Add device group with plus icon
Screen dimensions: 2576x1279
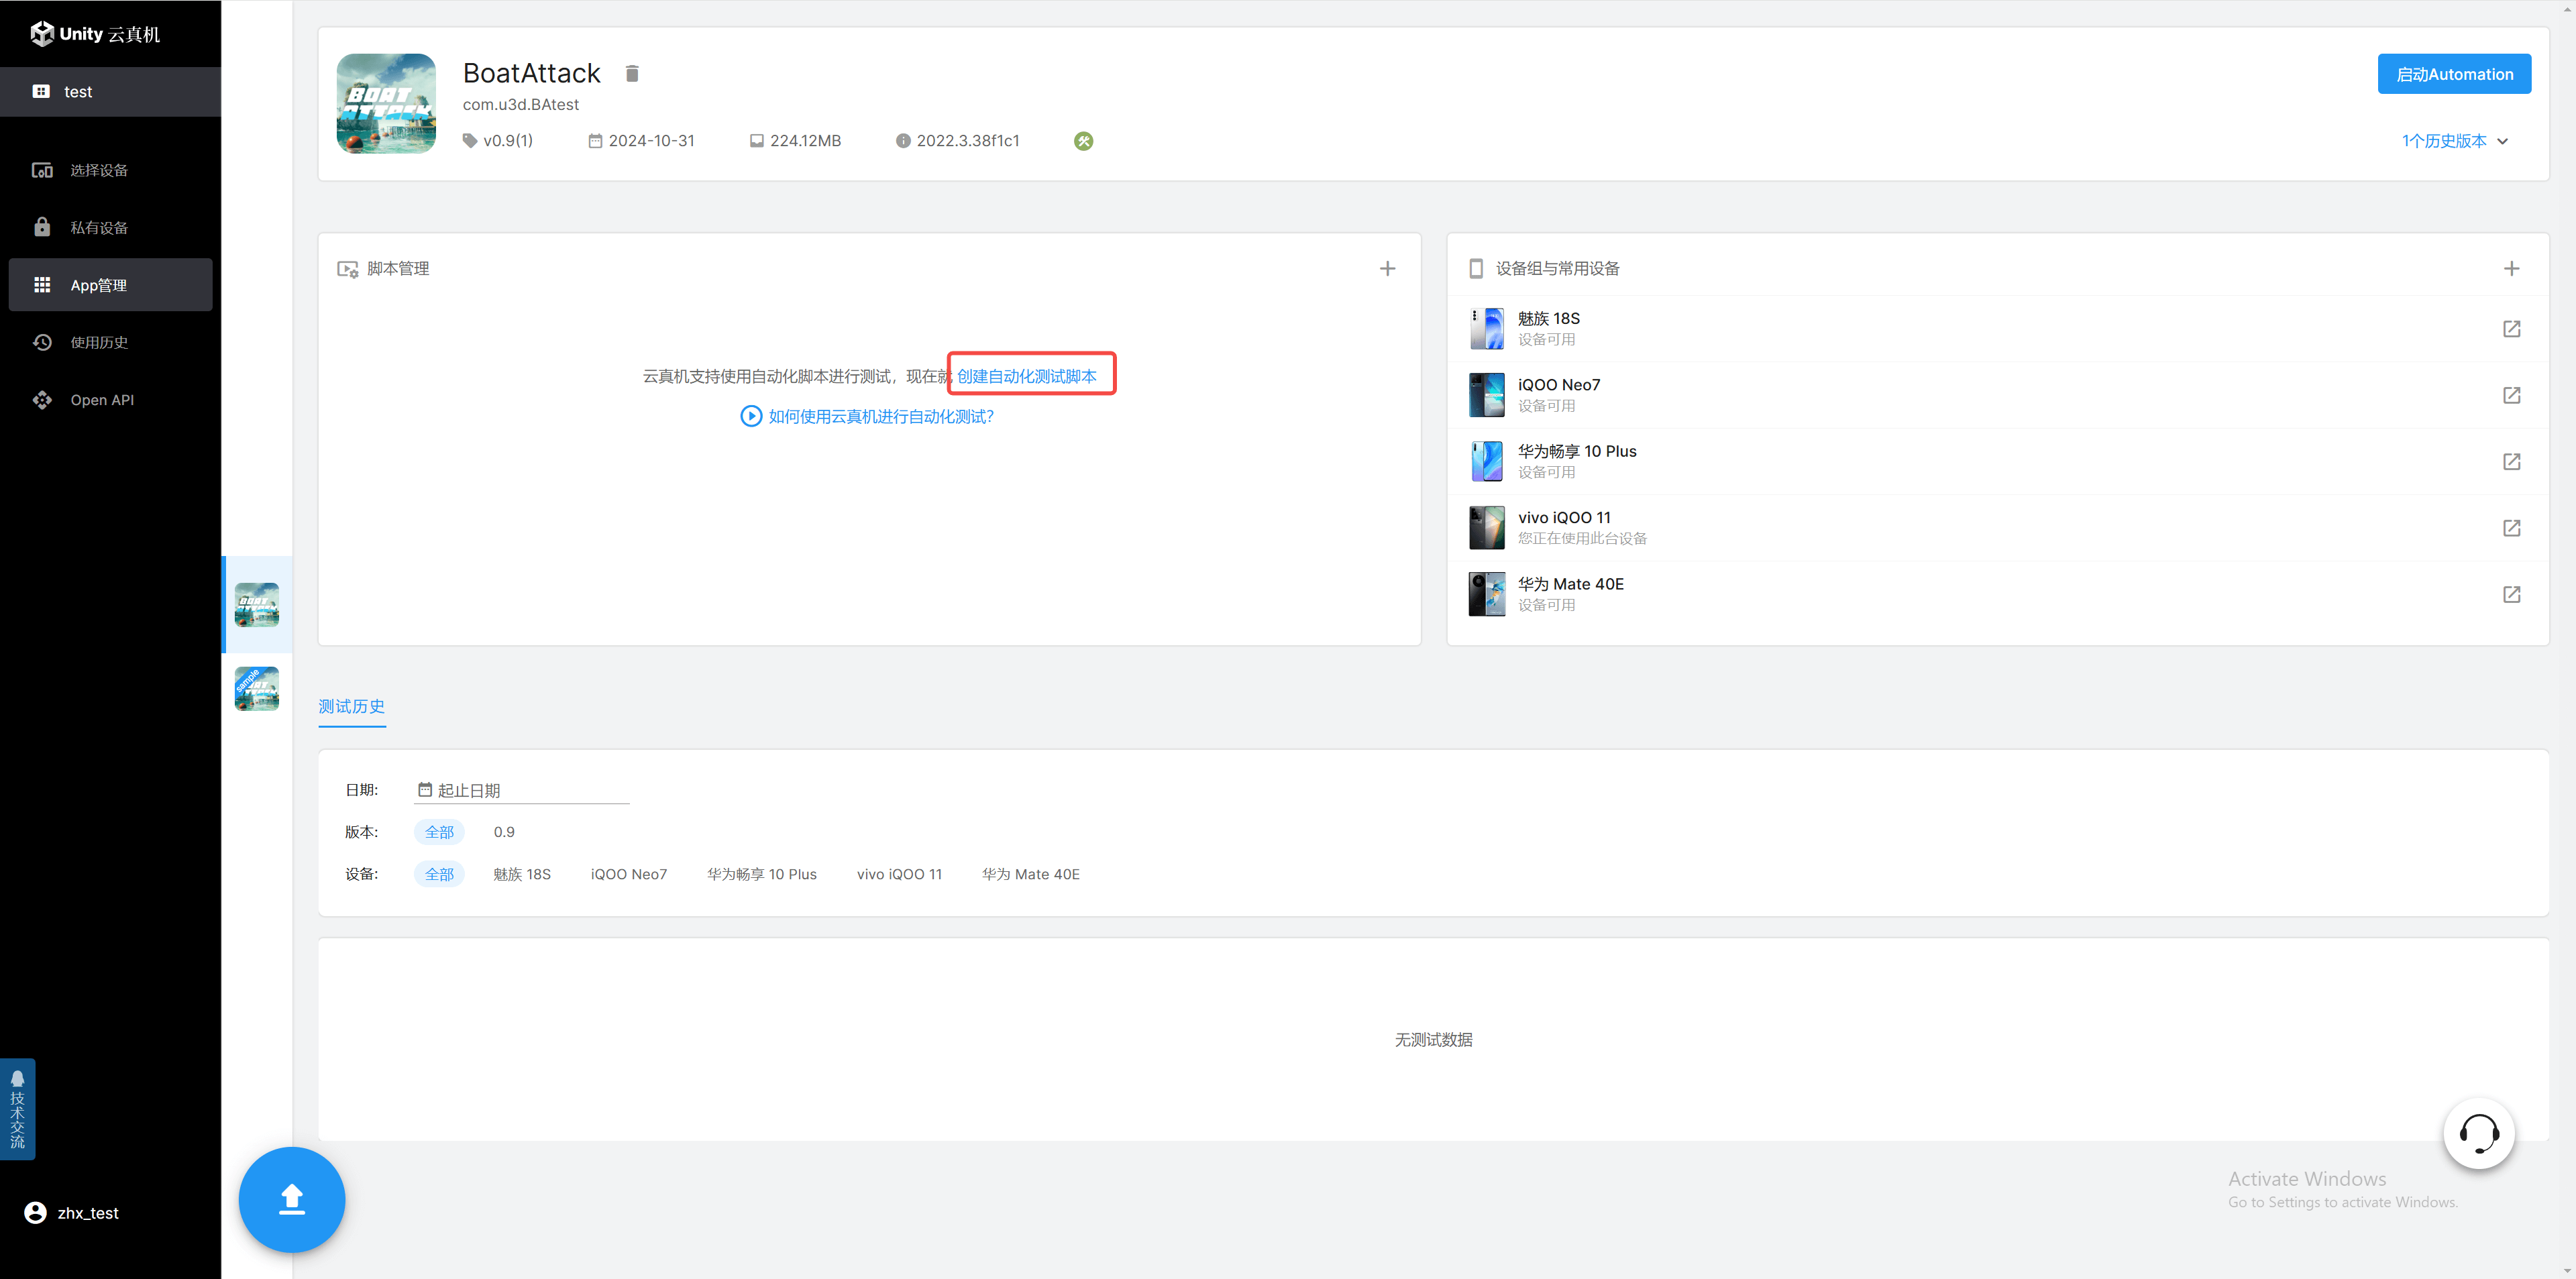(x=2511, y=269)
